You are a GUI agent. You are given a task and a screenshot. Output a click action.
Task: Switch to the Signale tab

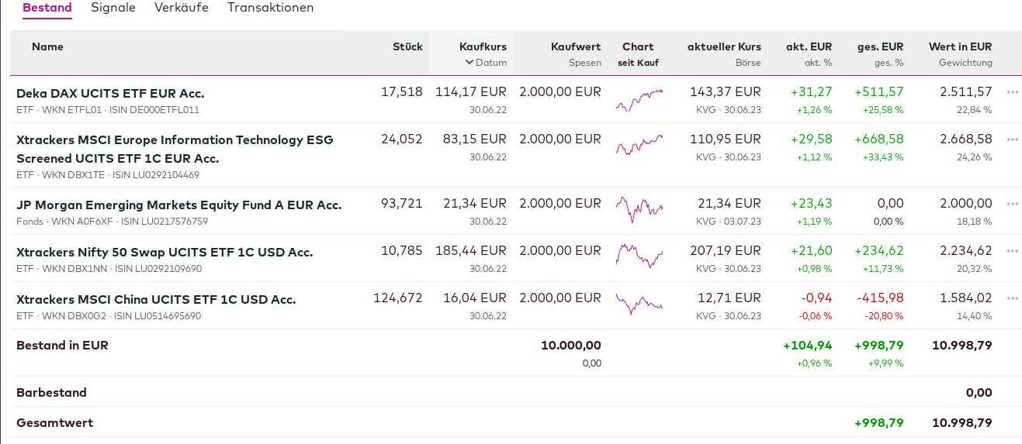coord(113,8)
